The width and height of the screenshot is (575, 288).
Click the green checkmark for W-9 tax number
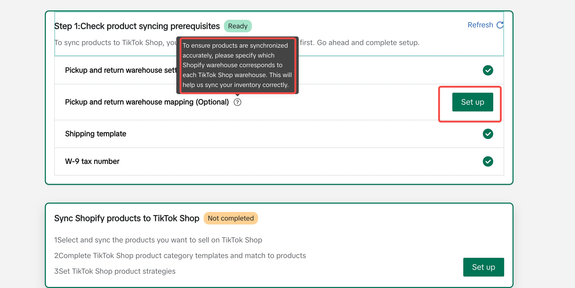[x=488, y=161]
